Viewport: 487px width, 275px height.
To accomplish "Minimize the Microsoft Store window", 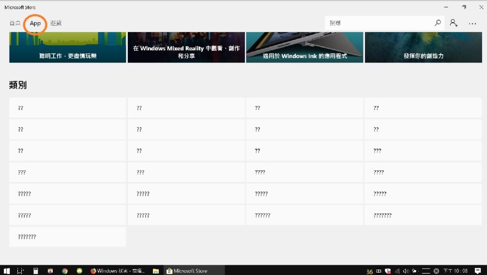I will [446, 7].
